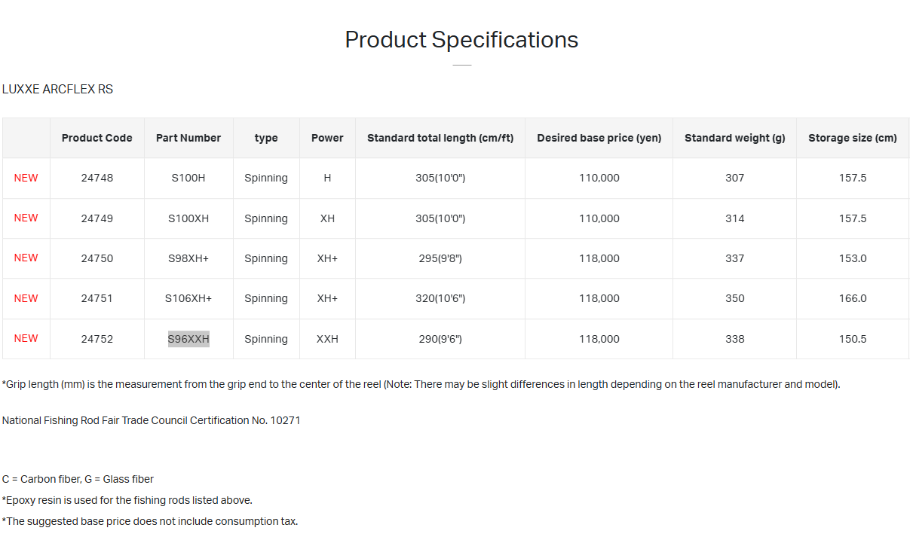Select the 320(10'6") length cell
Viewport: 910px width, 540px height.
pyautogui.click(x=440, y=298)
